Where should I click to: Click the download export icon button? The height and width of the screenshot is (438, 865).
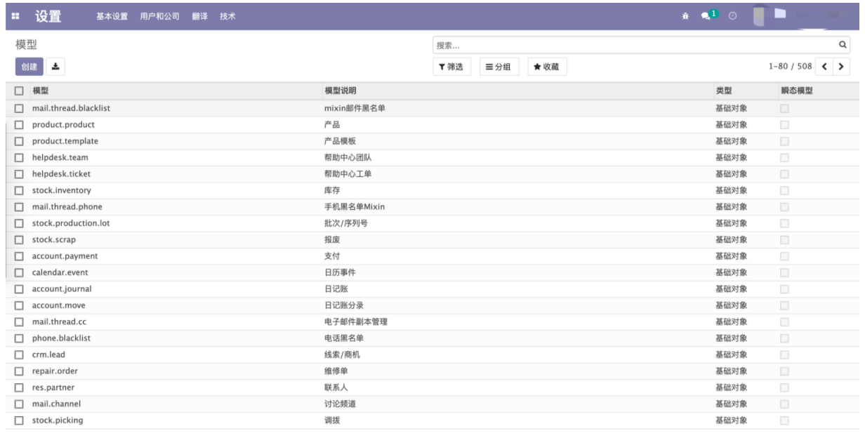(x=55, y=67)
